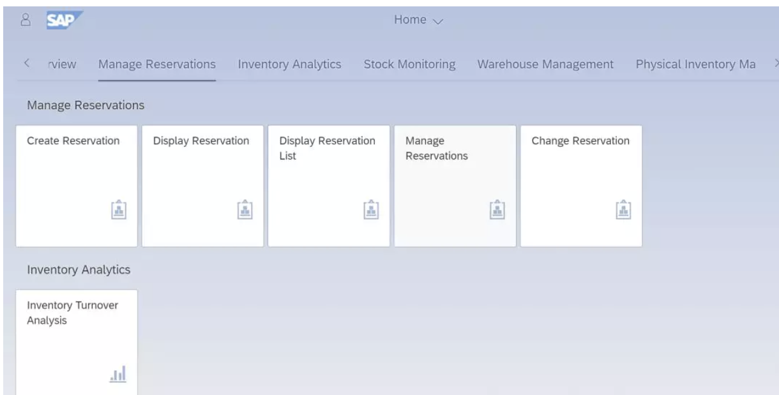Screen dimensions: 779x395
Task: Launch the Change Reservation tile
Action: point(581,185)
